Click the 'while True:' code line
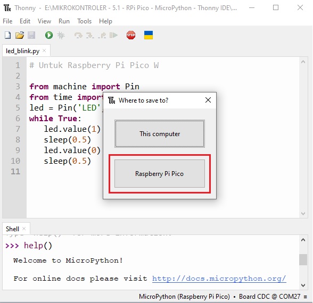 pyautogui.click(x=55, y=119)
